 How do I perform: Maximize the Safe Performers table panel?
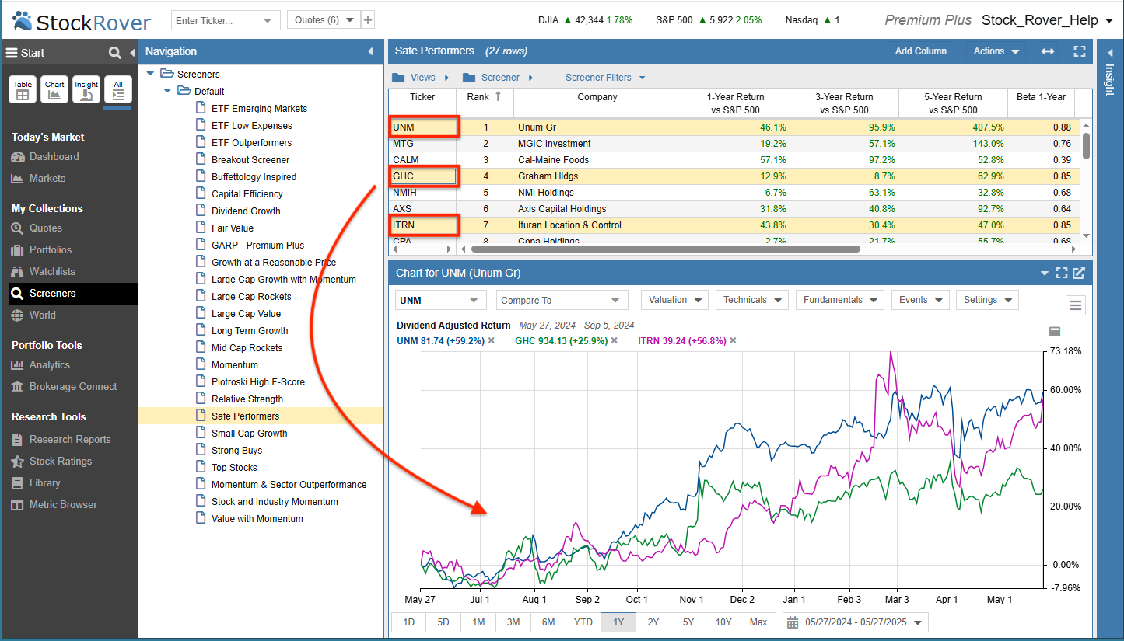click(1080, 51)
